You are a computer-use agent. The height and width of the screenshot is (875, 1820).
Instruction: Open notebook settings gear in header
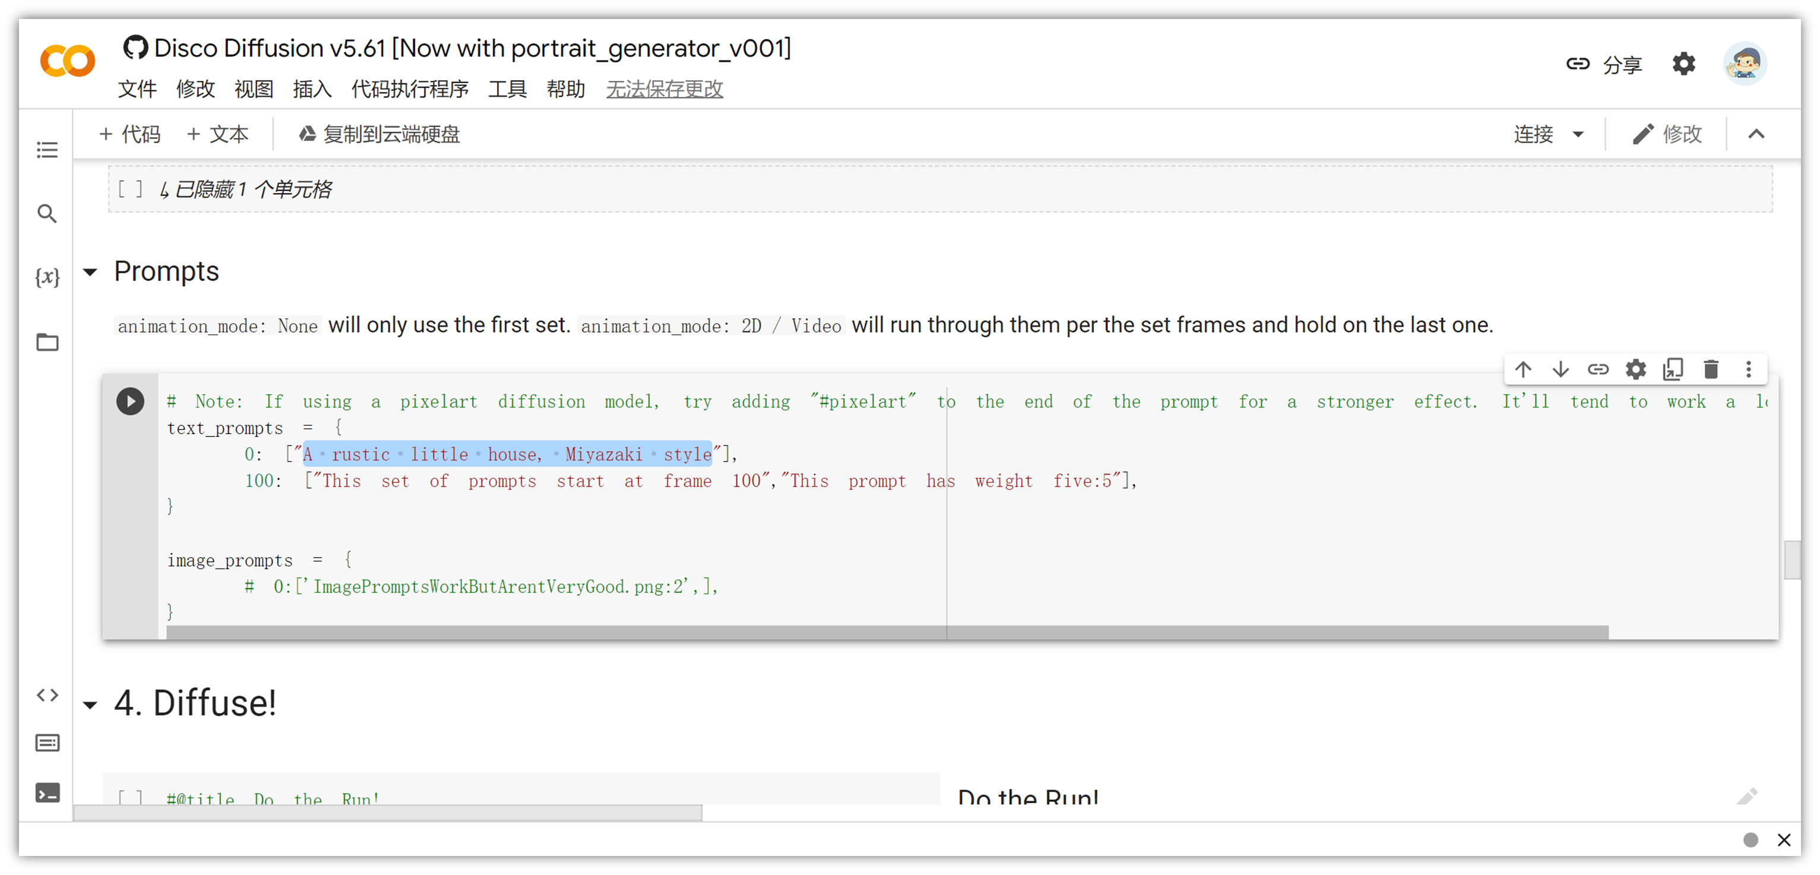(1683, 64)
